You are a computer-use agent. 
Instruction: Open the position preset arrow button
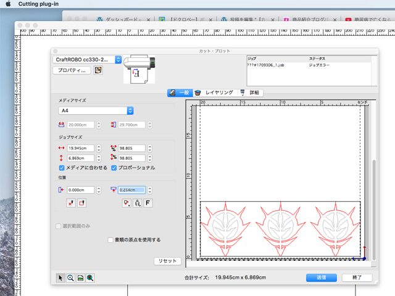pyautogui.click(x=127, y=203)
